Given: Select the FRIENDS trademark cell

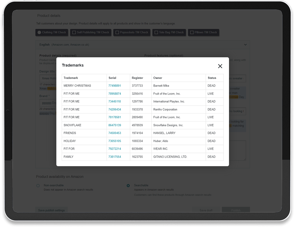Looking at the screenshot, I should click(x=84, y=133).
